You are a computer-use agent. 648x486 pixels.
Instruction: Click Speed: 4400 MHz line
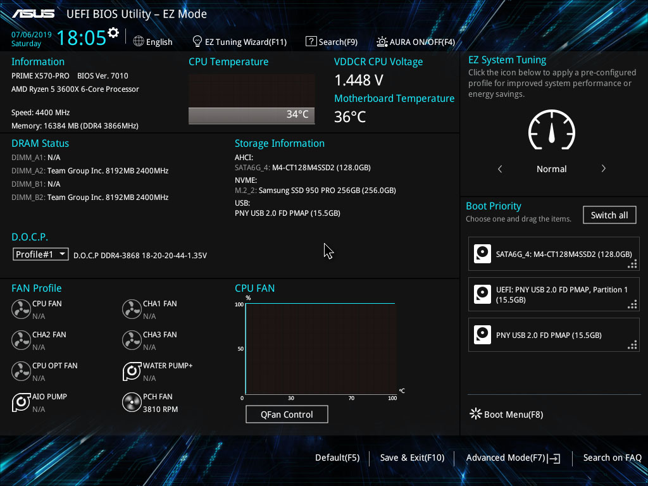40,113
